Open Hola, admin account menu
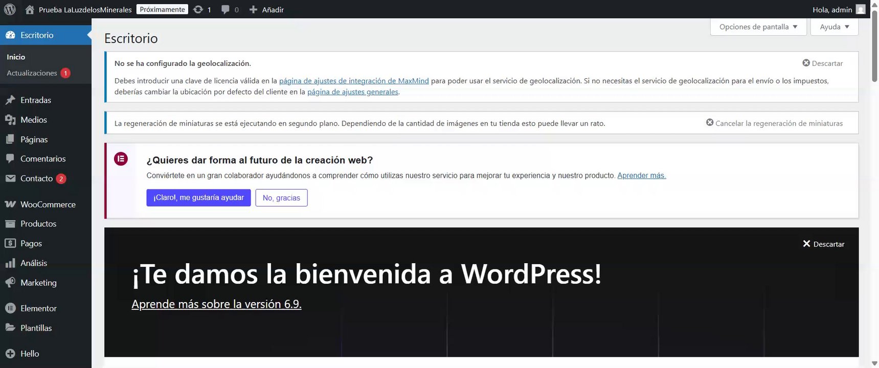The width and height of the screenshot is (879, 368). click(839, 9)
